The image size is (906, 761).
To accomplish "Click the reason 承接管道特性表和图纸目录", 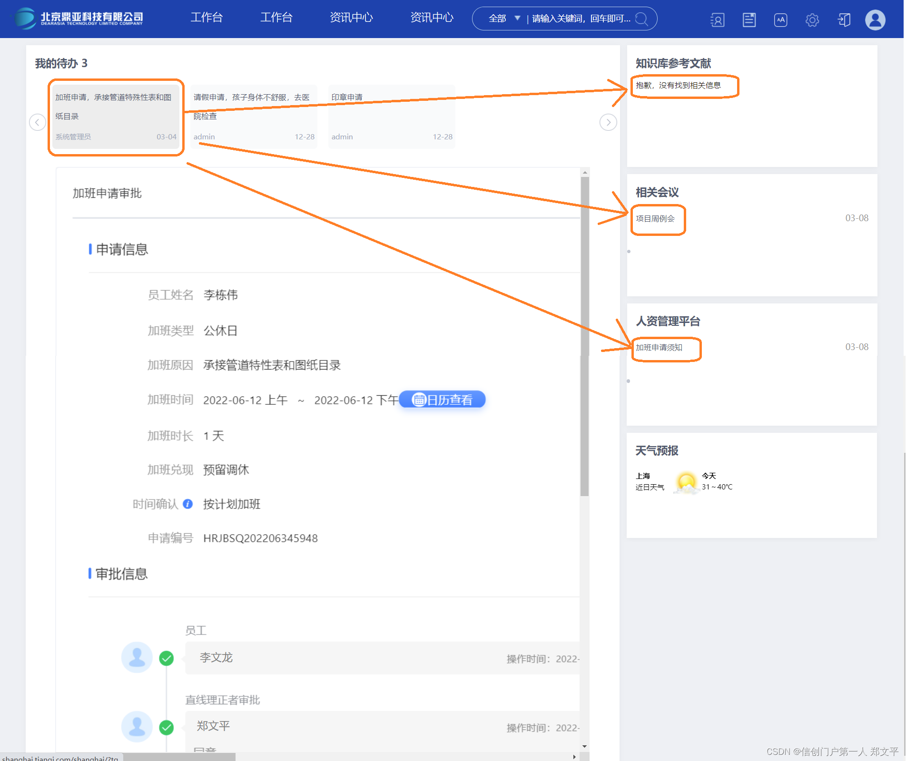I will [272, 365].
